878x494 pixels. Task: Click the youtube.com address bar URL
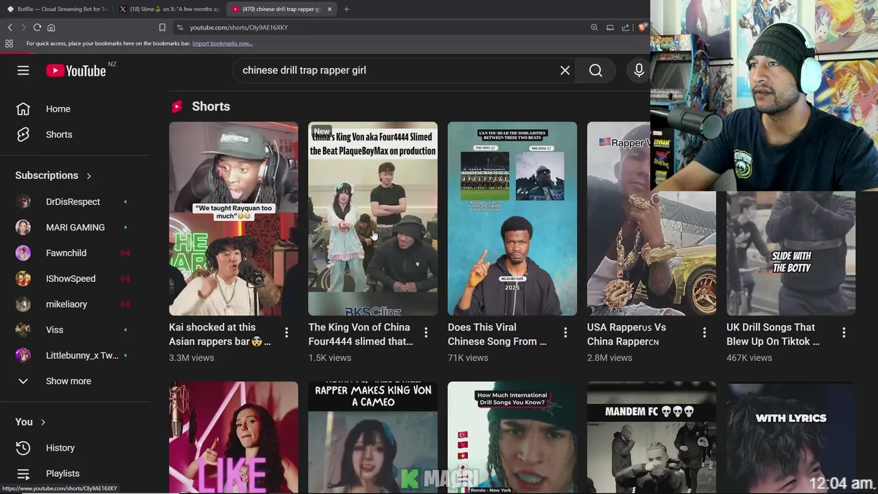239,27
